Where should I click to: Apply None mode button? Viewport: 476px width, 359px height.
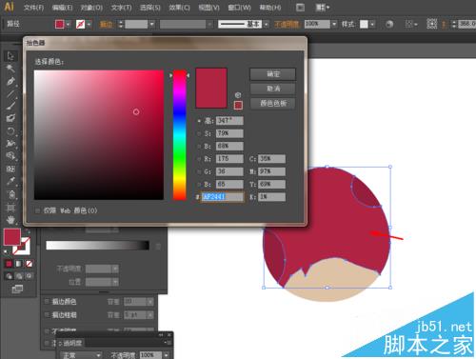click(29, 264)
